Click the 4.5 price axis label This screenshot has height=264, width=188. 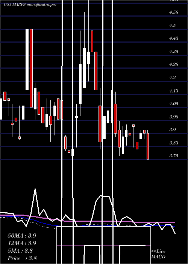172,25
